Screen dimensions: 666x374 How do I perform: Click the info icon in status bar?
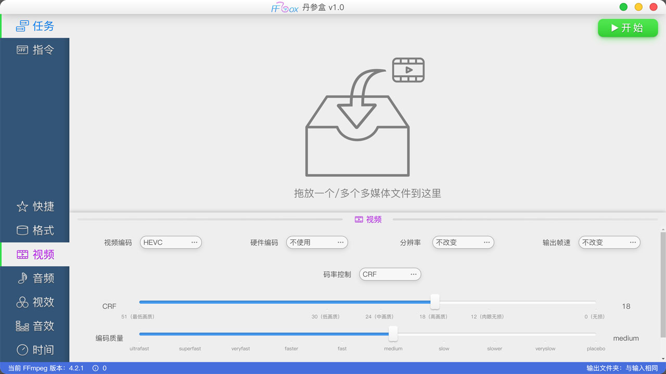point(95,368)
